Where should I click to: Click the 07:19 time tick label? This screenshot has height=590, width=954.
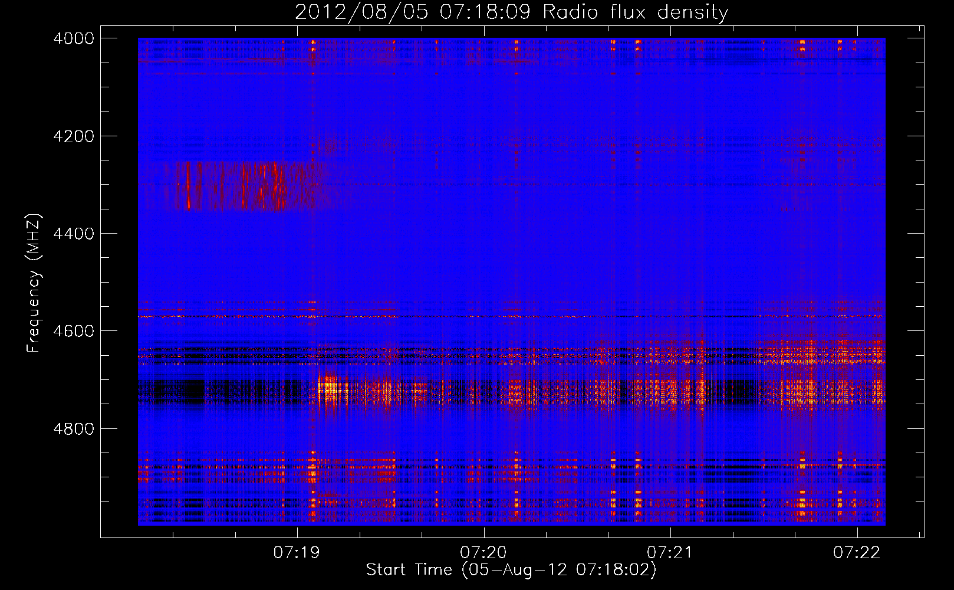[x=297, y=552]
